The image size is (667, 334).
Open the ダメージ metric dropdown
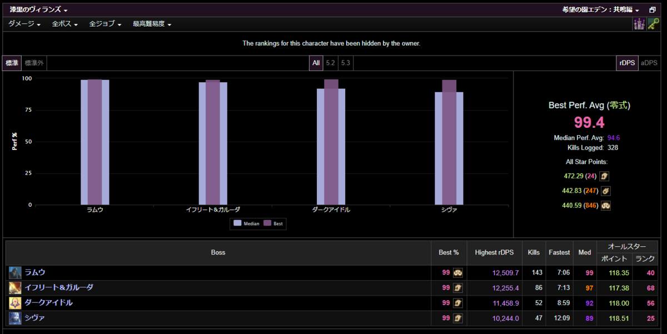pyautogui.click(x=24, y=24)
